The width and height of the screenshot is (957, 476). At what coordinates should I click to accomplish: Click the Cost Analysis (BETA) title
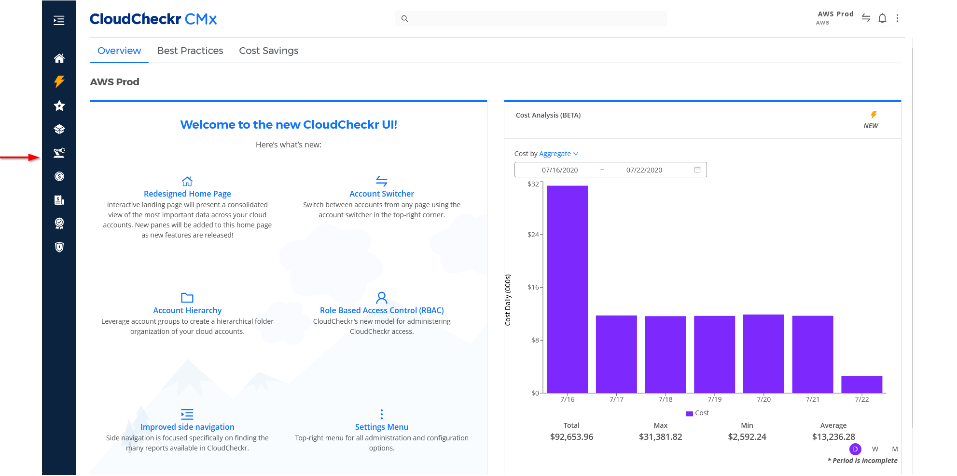pos(548,115)
